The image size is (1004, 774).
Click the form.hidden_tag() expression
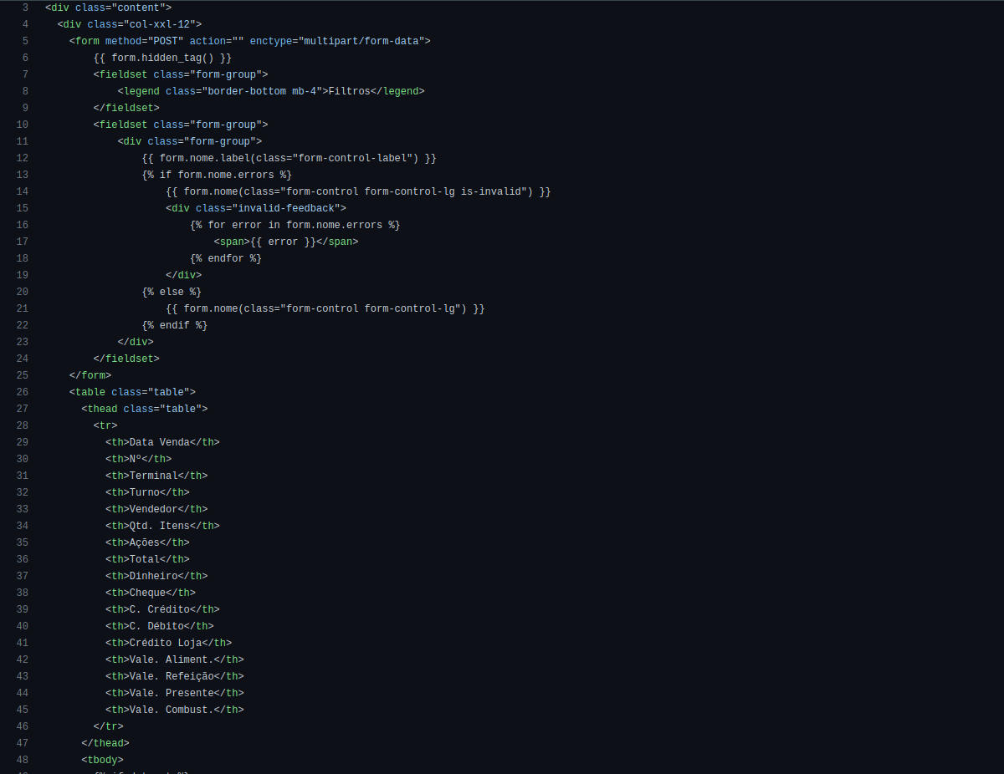pyautogui.click(x=162, y=58)
